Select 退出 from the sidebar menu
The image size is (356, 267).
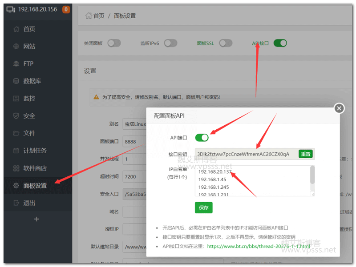click(29, 203)
